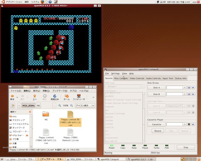Click the Disk A button
The height and width of the screenshot is (161, 201).
[156, 87]
